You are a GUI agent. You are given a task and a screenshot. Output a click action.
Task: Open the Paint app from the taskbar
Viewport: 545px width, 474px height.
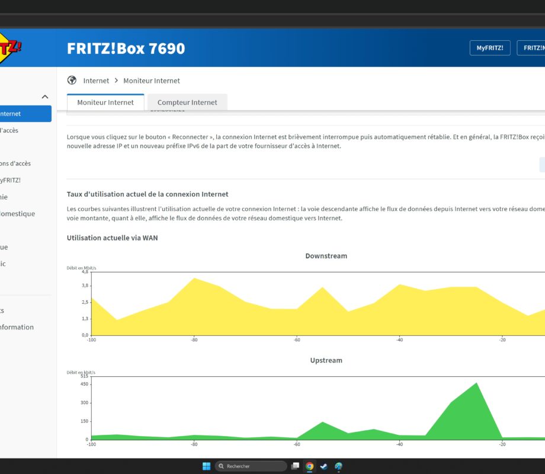[338, 466]
